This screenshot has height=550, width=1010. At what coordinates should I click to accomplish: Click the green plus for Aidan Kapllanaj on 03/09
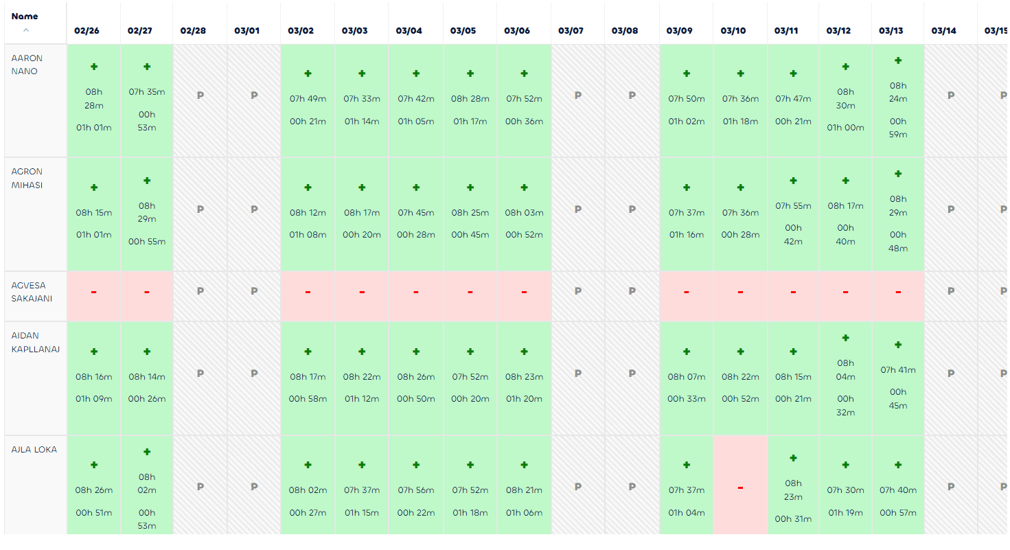[687, 352]
